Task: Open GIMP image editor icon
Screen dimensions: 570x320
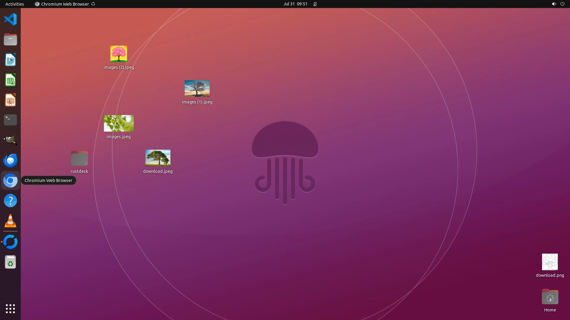Action: pyautogui.click(x=10, y=140)
